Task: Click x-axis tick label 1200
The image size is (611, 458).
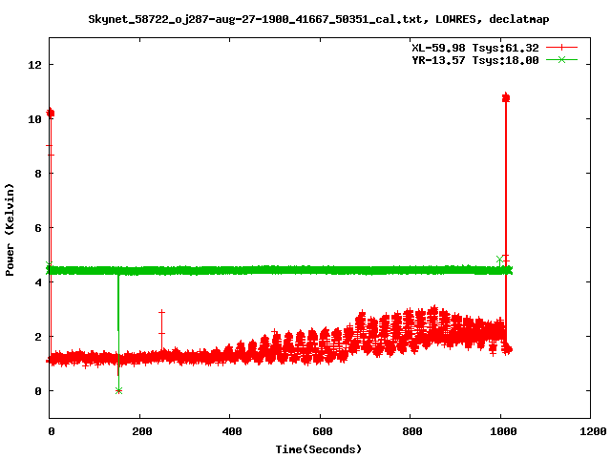Action: click(x=593, y=431)
